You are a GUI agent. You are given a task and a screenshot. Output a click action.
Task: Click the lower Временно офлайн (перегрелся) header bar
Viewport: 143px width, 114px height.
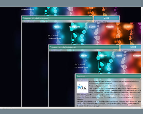click(84, 47)
